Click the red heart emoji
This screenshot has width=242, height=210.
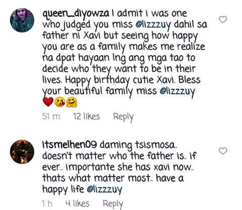pos(48,102)
